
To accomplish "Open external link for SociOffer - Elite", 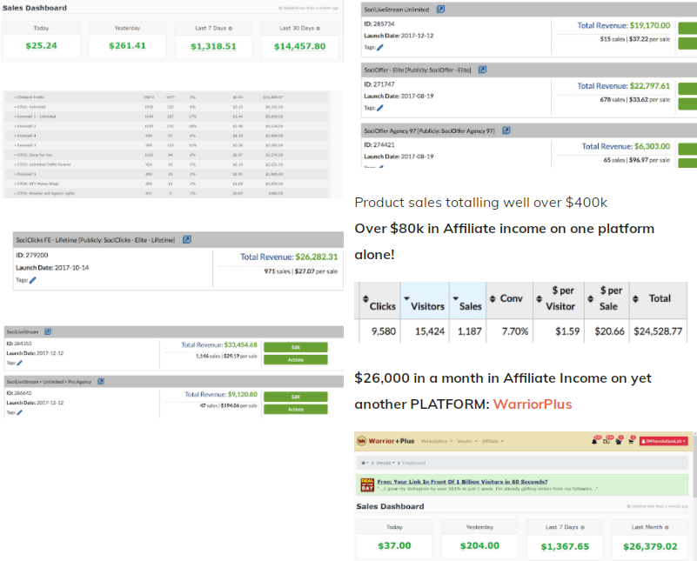I will click(482, 70).
